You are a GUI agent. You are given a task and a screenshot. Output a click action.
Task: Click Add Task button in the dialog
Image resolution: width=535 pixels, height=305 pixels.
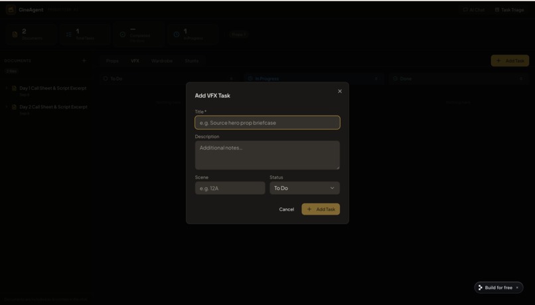(321, 209)
